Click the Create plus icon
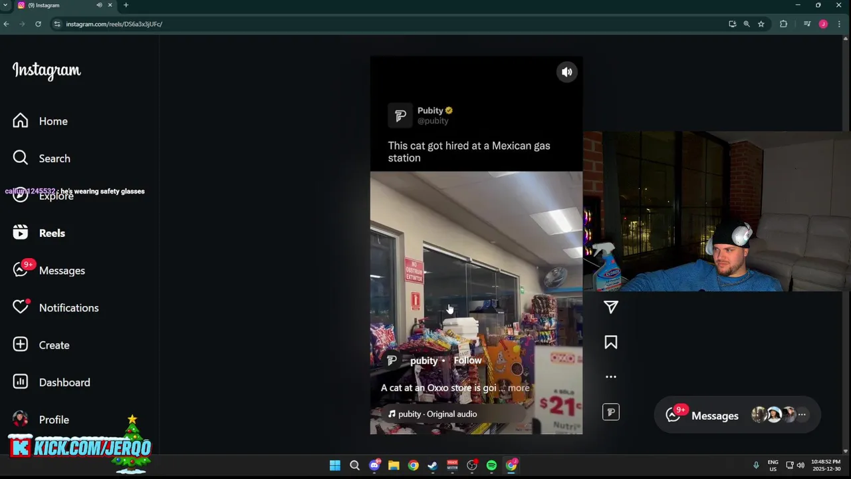851x479 pixels. (x=21, y=344)
